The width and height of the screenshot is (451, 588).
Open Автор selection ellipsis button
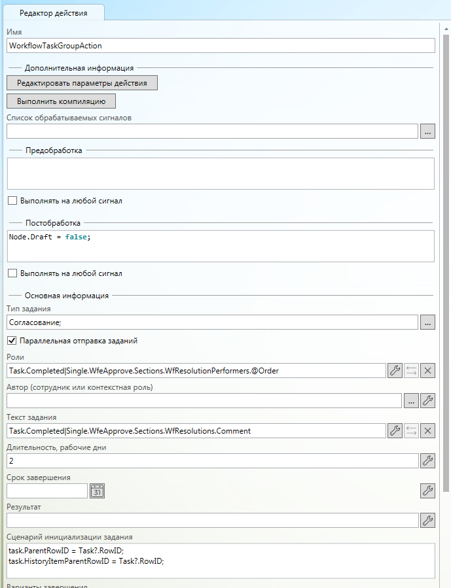click(411, 401)
